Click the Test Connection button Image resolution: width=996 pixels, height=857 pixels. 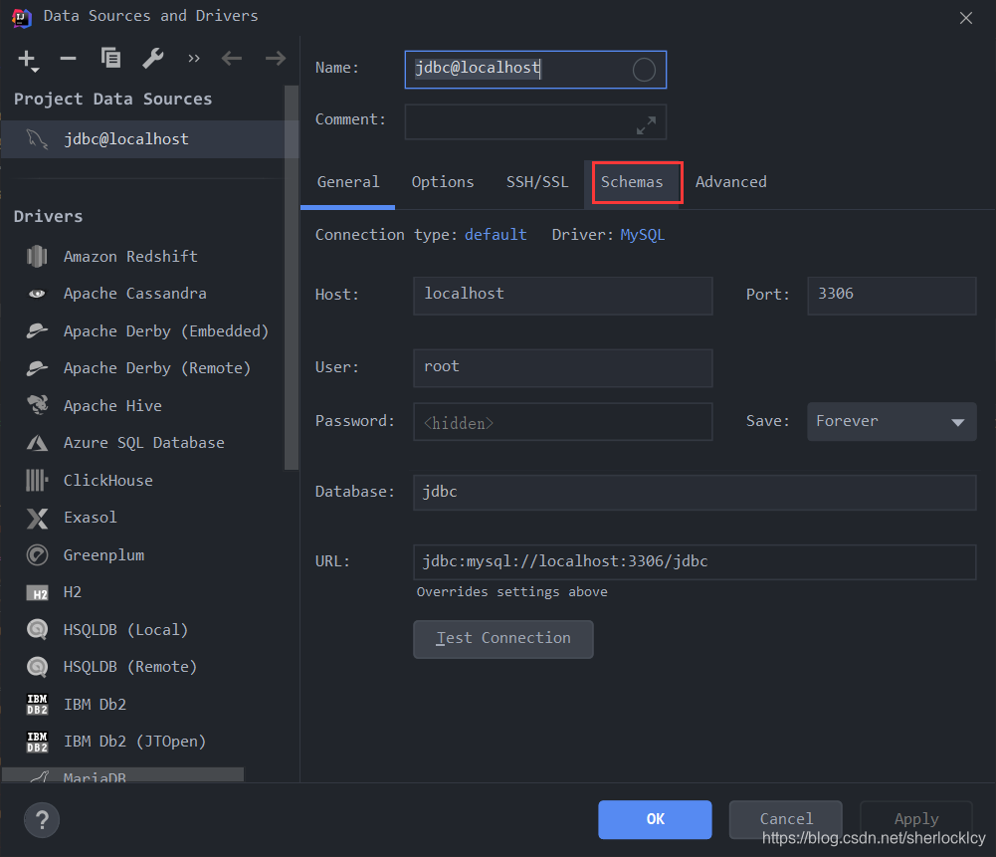click(x=503, y=639)
